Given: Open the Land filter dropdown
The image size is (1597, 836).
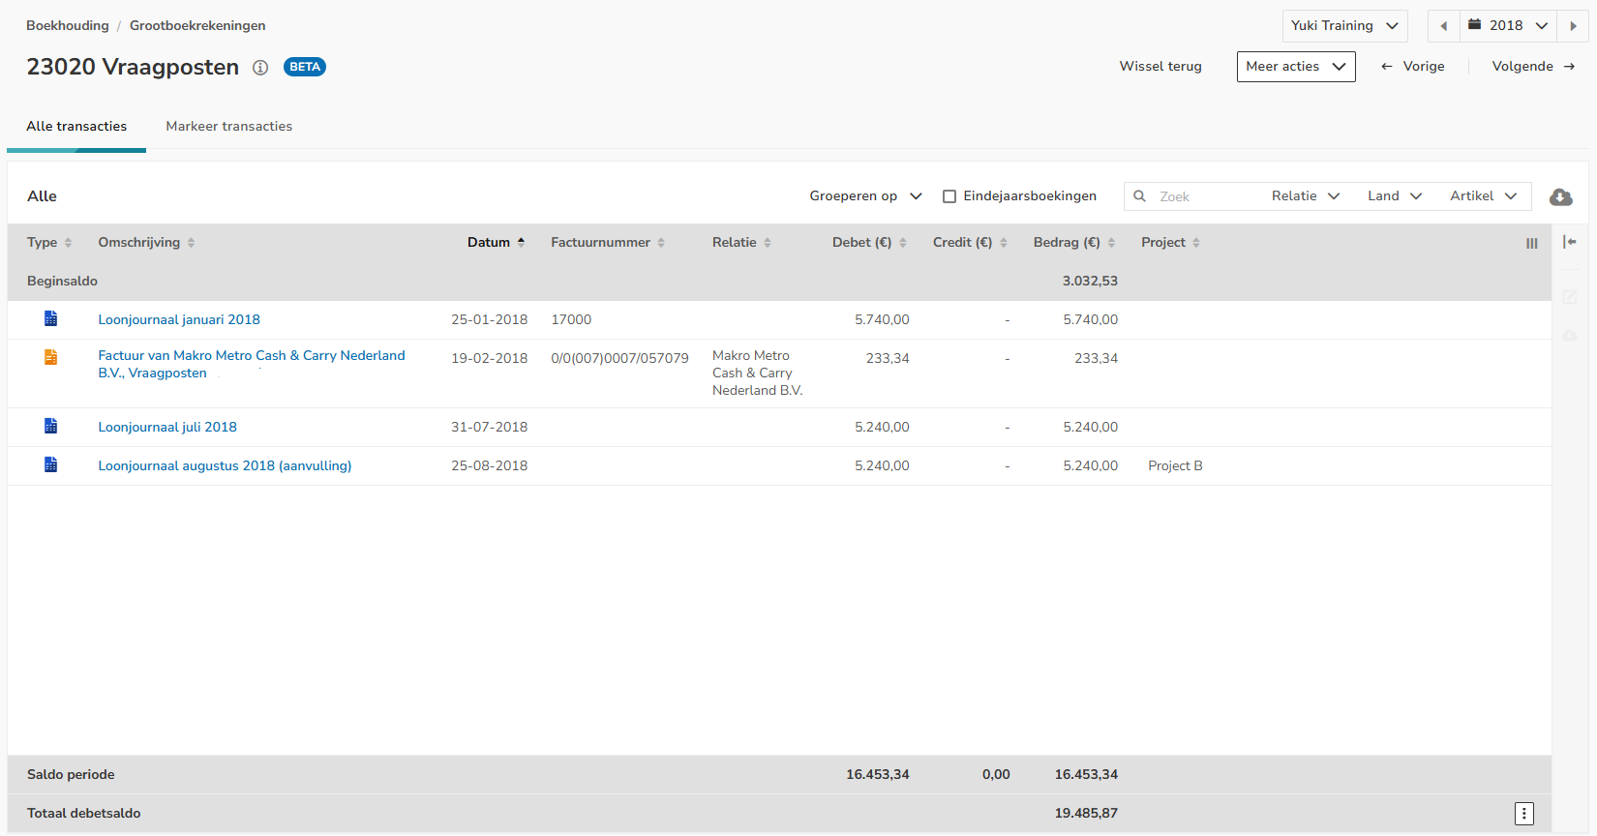Looking at the screenshot, I should (1395, 196).
